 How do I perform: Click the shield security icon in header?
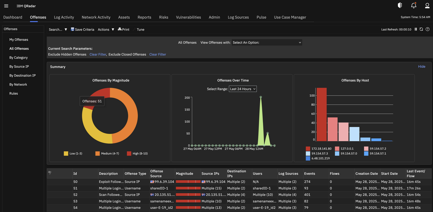(x=400, y=5)
